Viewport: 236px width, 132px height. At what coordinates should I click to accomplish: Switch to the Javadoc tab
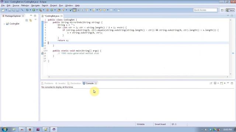tap(60, 83)
